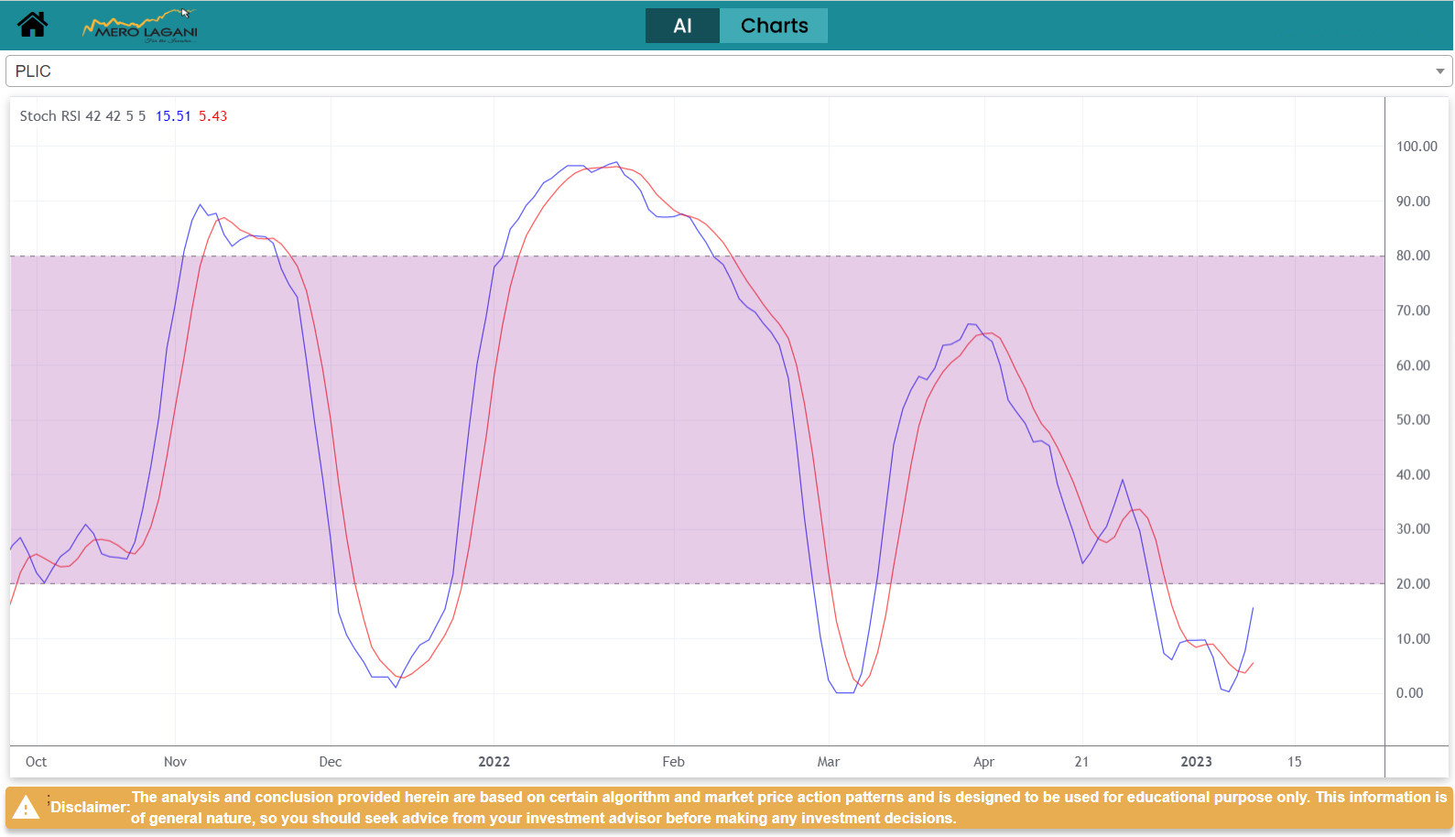
Task: Click the Oct label on the time axis
Action: coord(36,762)
